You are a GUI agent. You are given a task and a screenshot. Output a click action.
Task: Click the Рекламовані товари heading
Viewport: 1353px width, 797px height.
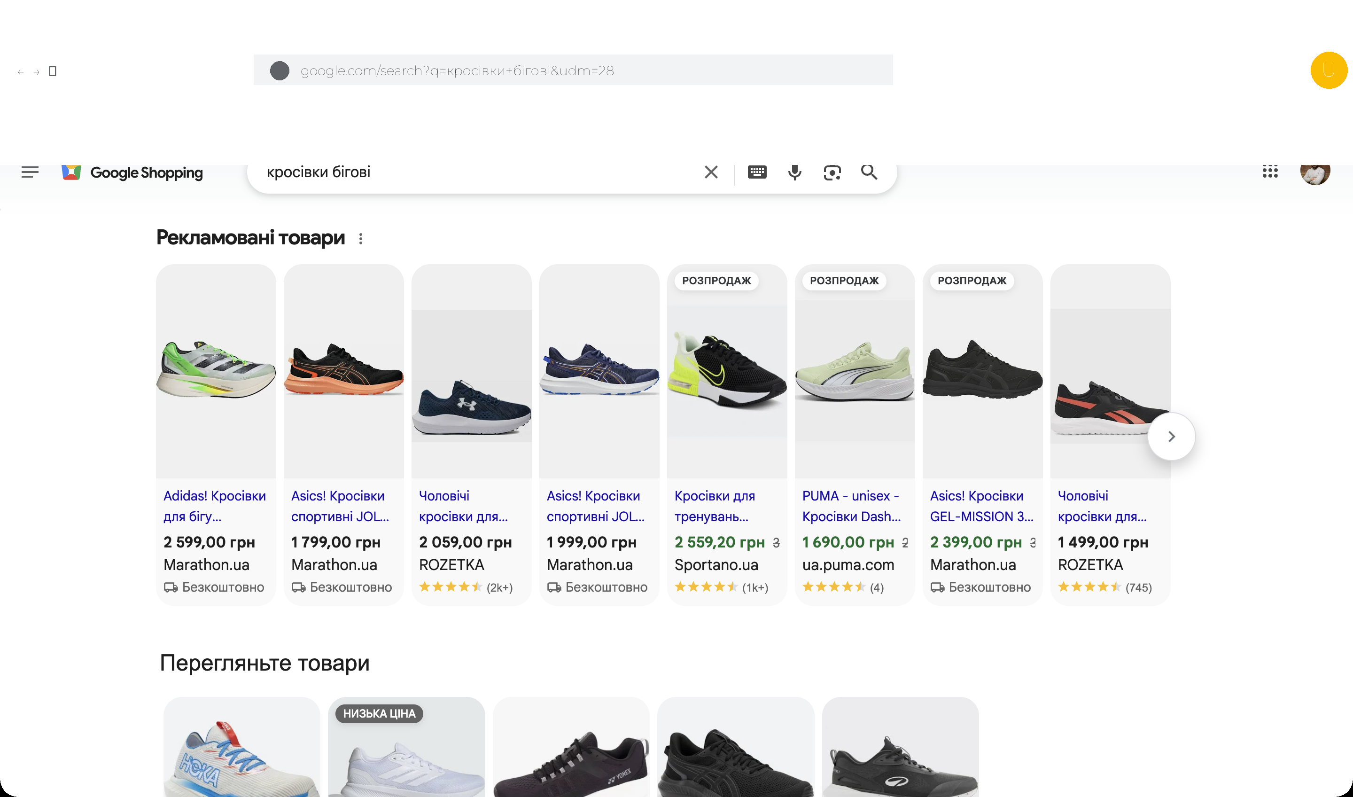tap(250, 237)
